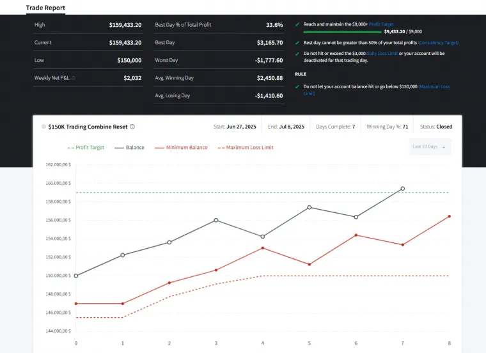Image resolution: width=486 pixels, height=353 pixels.
Task: Click the Balance data point at day 7
Action: tap(402, 189)
